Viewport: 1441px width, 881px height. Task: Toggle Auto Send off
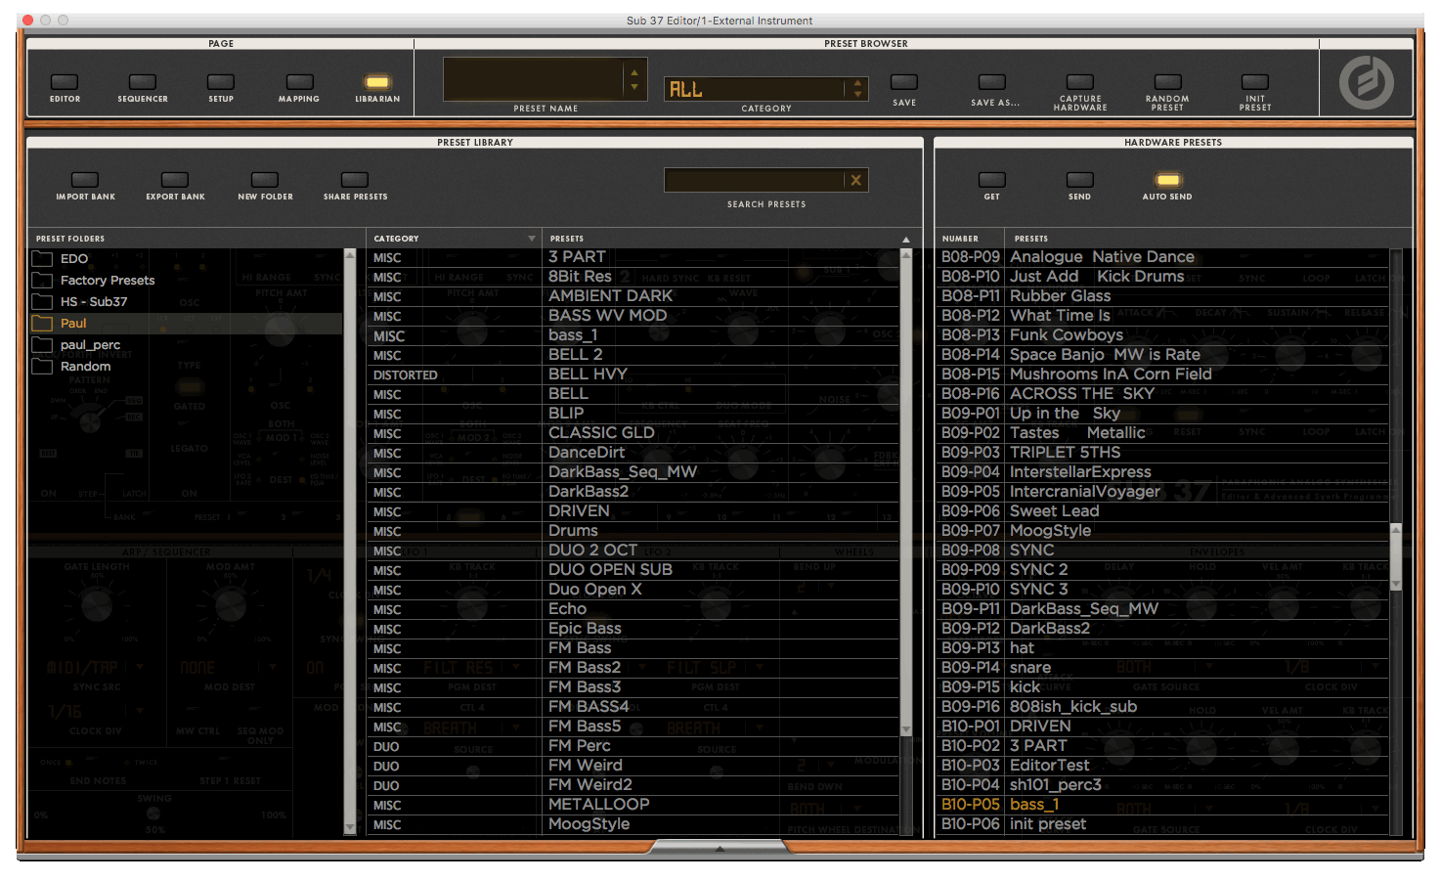click(1167, 180)
